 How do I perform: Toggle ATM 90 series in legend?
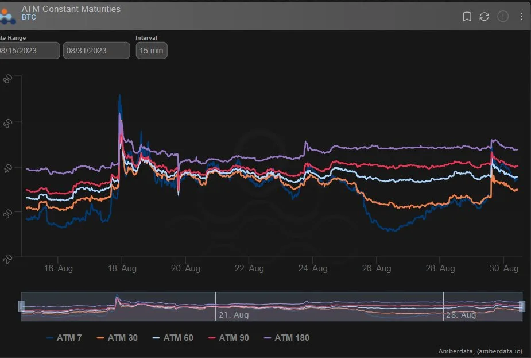[x=228, y=338]
